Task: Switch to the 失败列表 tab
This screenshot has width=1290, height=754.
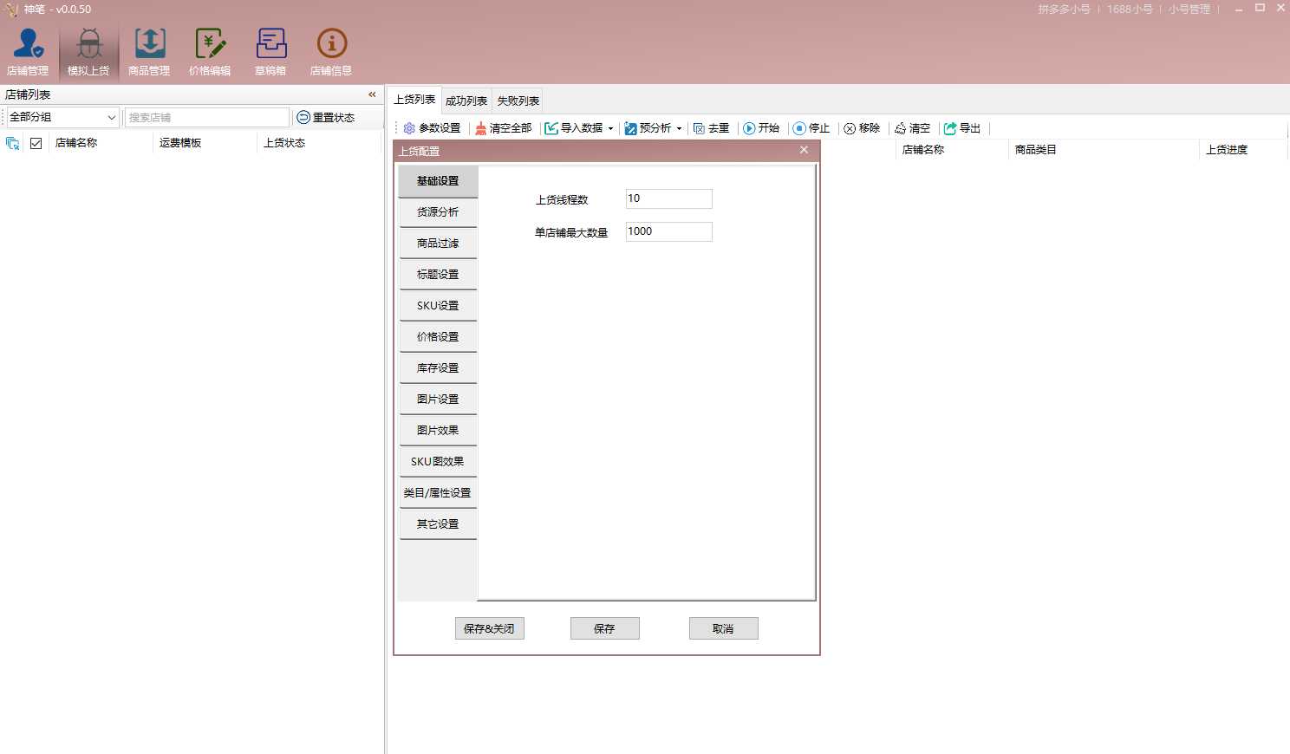Action: point(518,101)
